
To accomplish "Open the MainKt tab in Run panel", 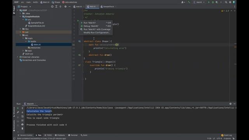I will [30, 104].
